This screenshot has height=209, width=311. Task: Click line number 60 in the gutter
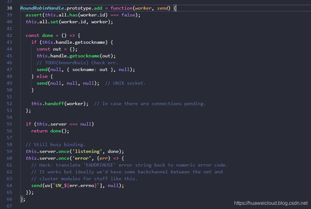pos(9,158)
